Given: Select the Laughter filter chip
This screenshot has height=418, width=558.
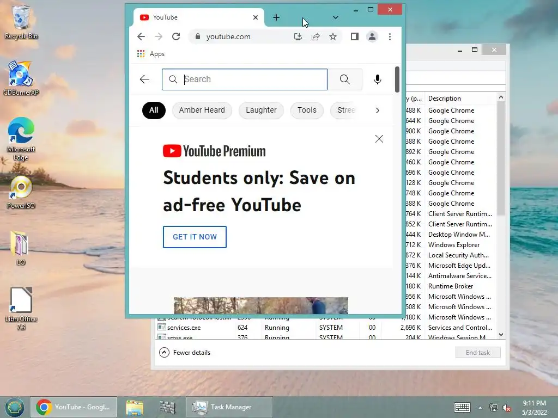Looking at the screenshot, I should pos(261,110).
